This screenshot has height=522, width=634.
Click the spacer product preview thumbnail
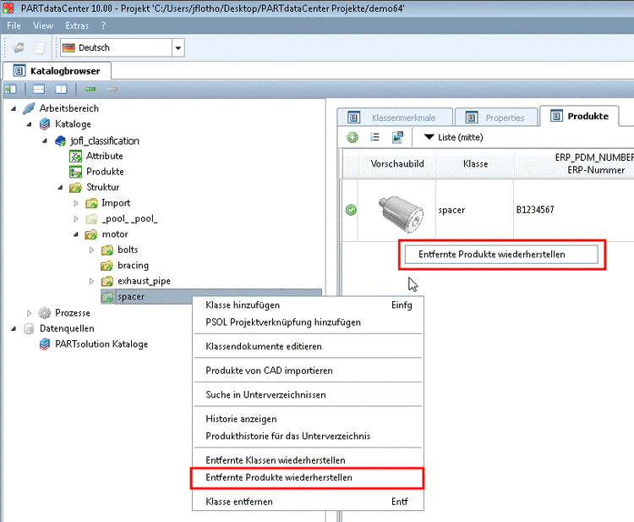pos(401,213)
